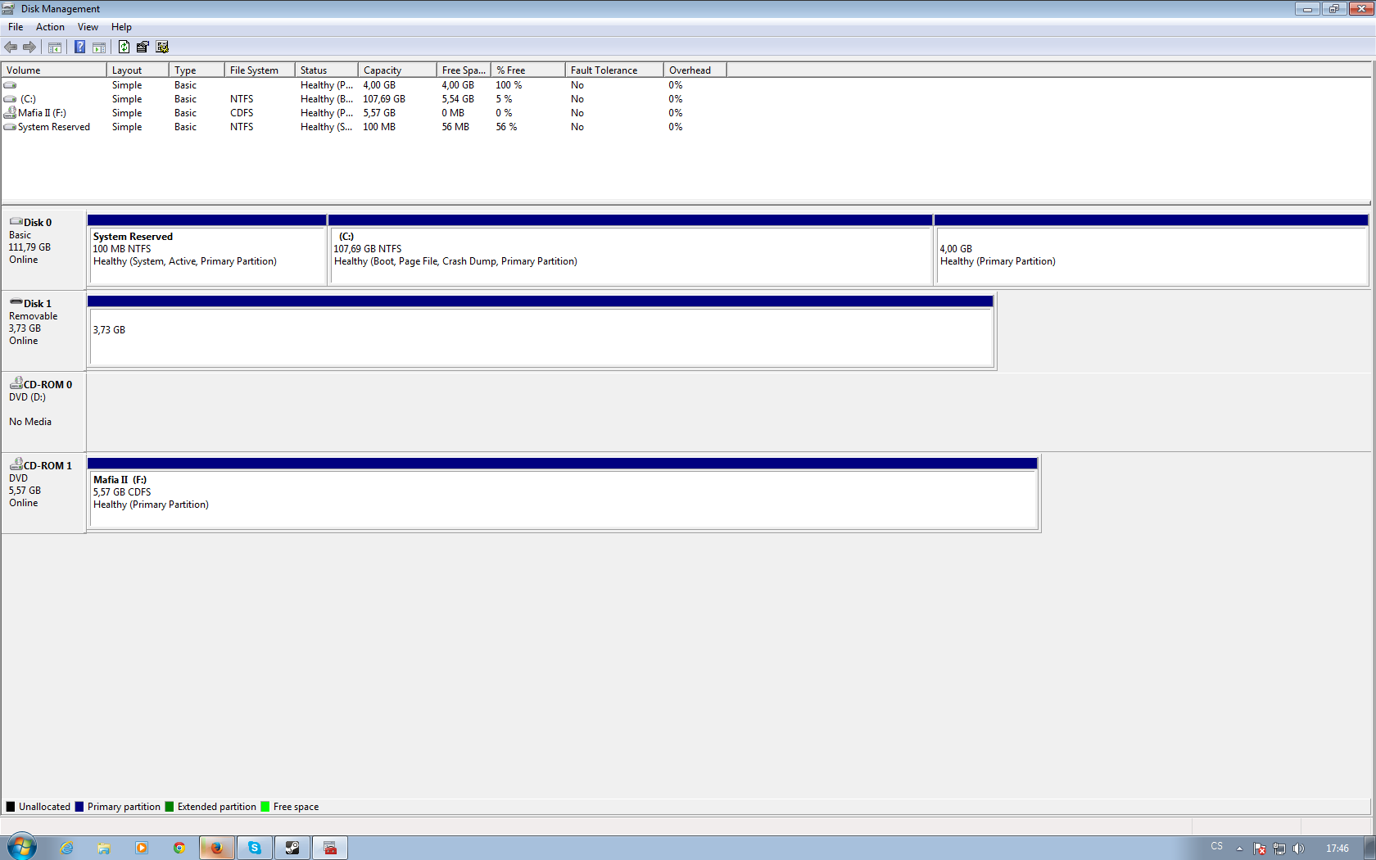Click the Primary partition legend color swatch
The height and width of the screenshot is (860, 1376).
tap(79, 807)
